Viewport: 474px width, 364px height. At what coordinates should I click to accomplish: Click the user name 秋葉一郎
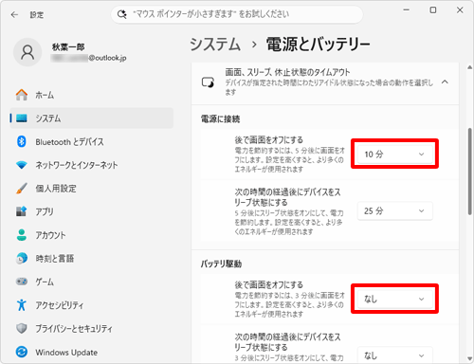coord(68,47)
